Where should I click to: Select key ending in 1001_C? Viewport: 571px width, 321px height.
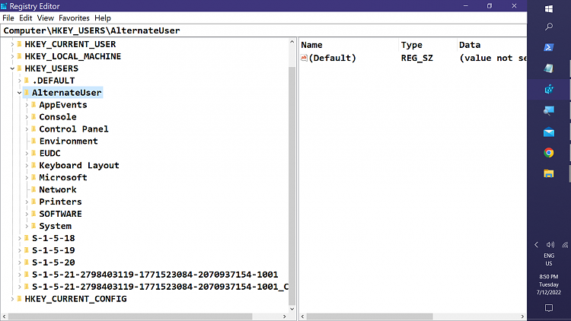coord(160,287)
